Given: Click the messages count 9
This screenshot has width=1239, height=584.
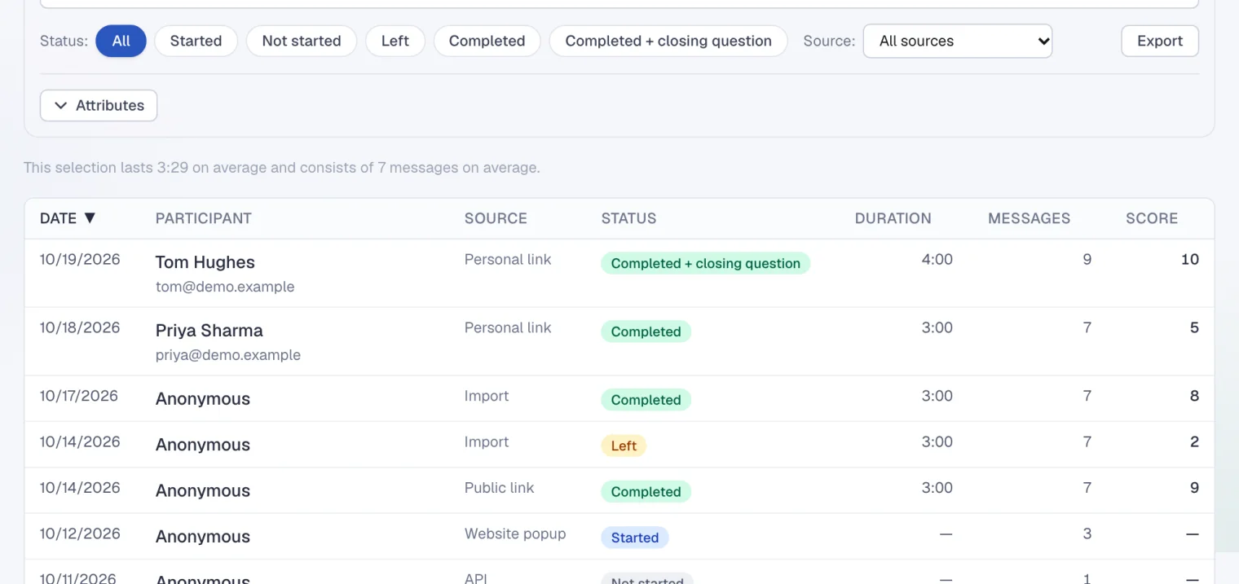Looking at the screenshot, I should click(x=1087, y=260).
